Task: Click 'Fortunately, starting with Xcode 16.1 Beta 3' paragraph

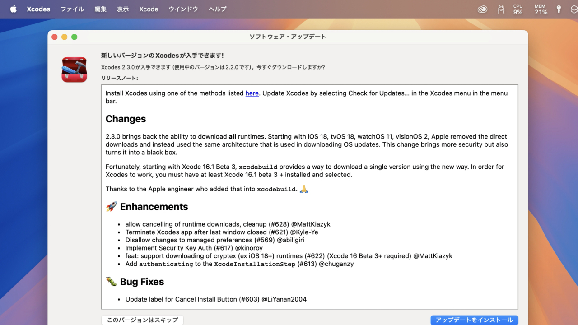Action: (x=305, y=171)
